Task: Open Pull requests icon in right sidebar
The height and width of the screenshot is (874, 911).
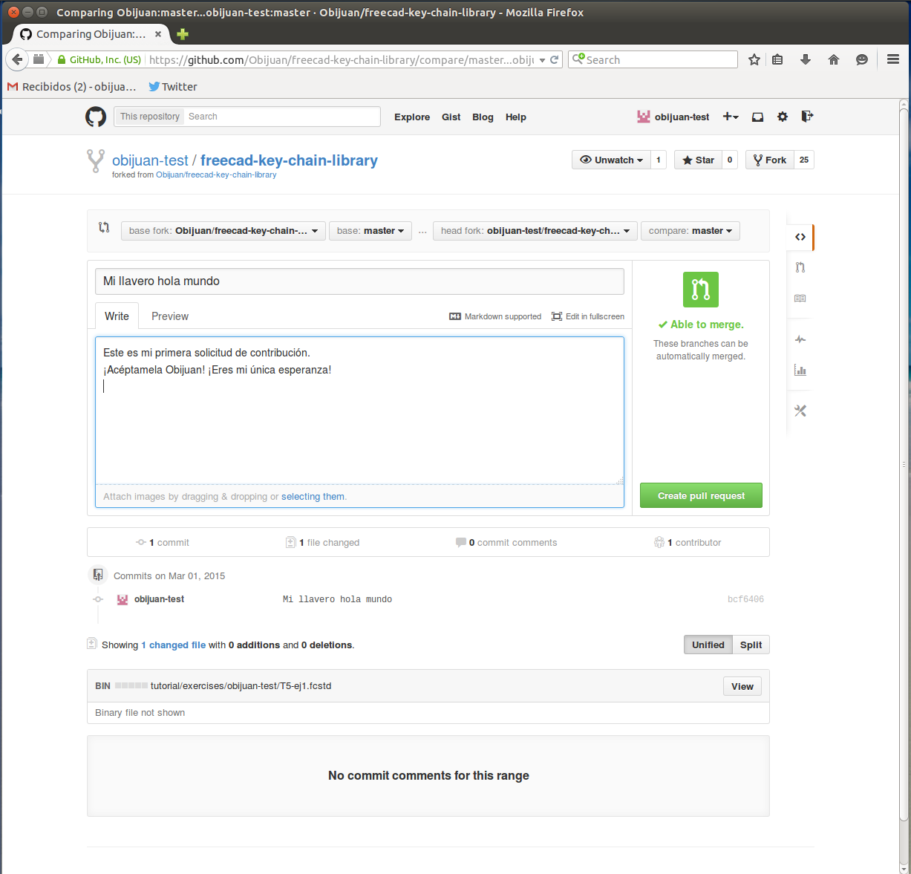Action: pyautogui.click(x=800, y=267)
